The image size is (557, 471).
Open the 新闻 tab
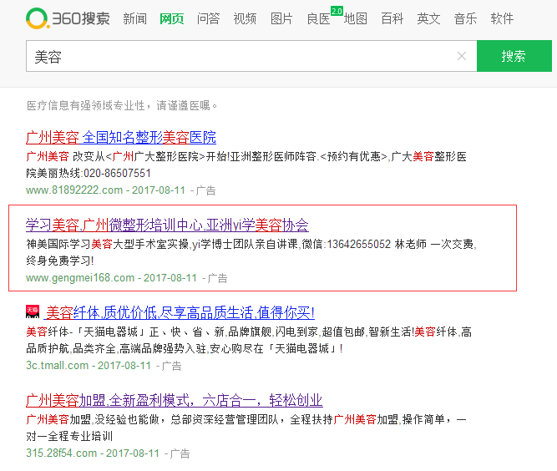tap(134, 18)
